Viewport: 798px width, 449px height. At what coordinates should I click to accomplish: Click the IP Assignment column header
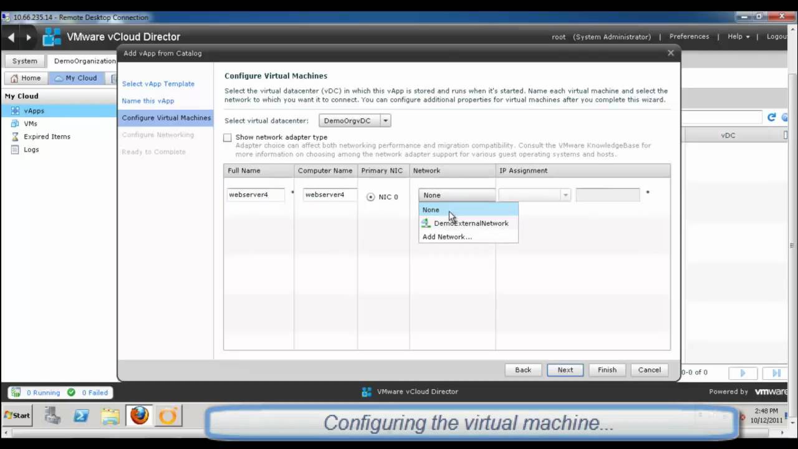point(583,170)
